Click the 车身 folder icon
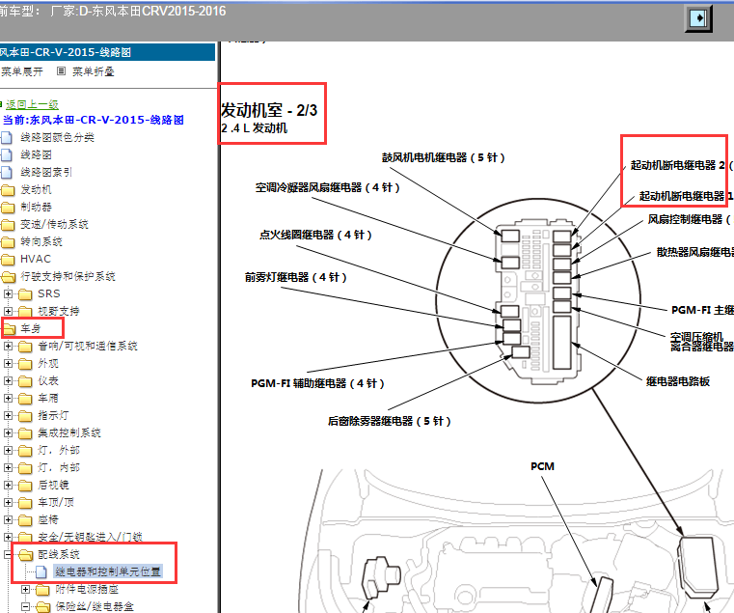734x613 pixels. pos(9,328)
